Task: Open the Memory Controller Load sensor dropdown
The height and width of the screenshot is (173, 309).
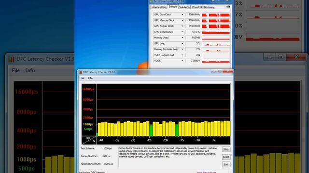Action: point(182,49)
